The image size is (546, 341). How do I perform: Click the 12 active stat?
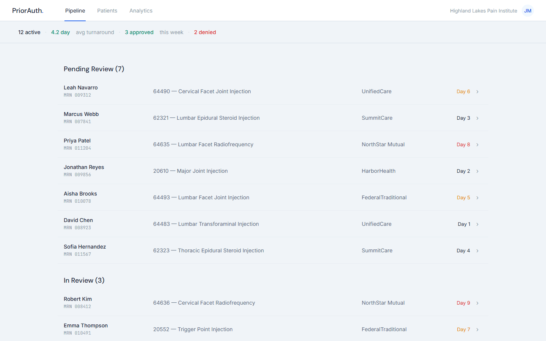[x=29, y=32]
